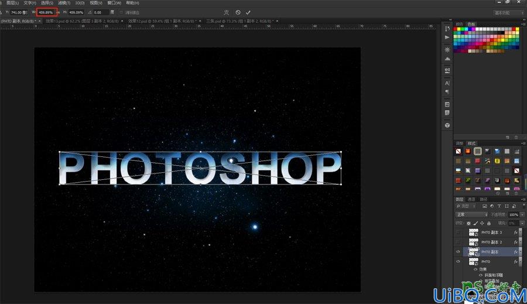Click the W width percentage field
Viewport: 527px width, 304px height.
tap(46, 12)
